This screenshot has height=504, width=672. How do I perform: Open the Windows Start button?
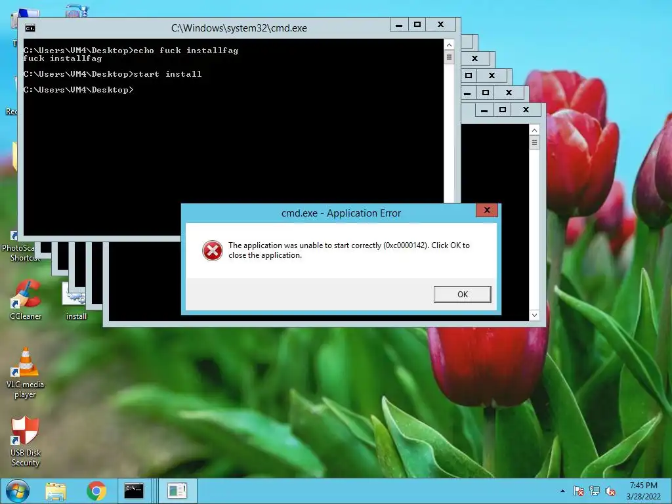[17, 491]
